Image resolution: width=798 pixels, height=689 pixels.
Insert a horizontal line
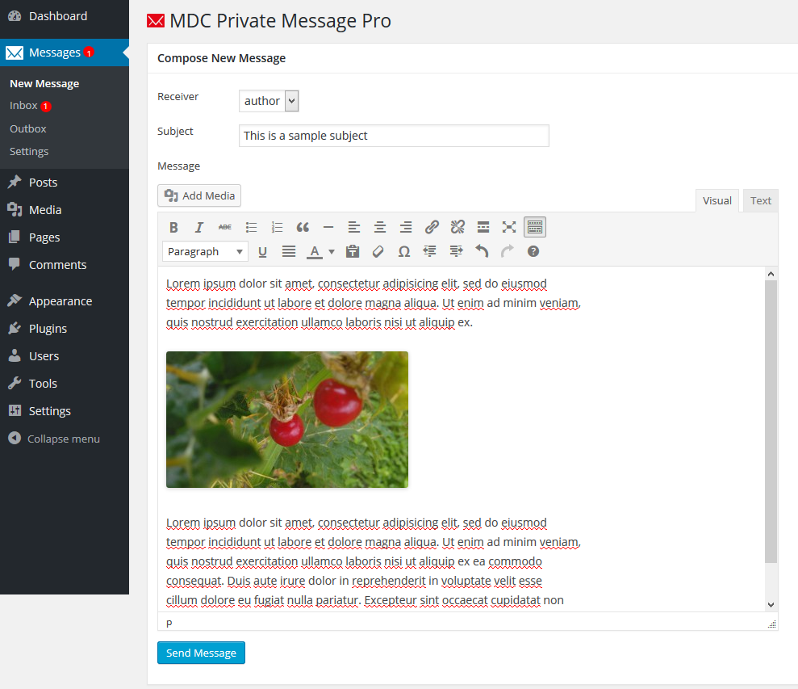(328, 227)
